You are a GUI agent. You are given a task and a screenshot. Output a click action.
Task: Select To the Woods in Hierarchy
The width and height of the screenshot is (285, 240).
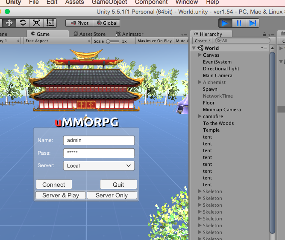click(218, 123)
